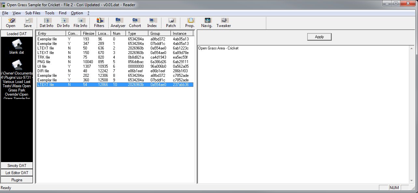418x193 pixels.
Task: Select the PNG file entry
Action: tap(115, 62)
